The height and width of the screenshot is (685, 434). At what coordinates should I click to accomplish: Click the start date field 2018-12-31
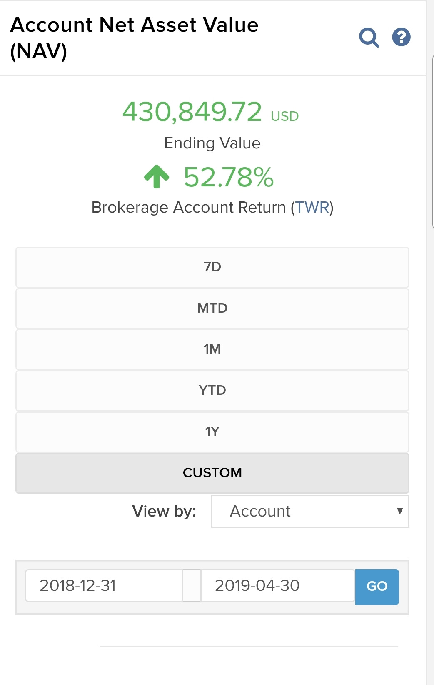tap(104, 585)
